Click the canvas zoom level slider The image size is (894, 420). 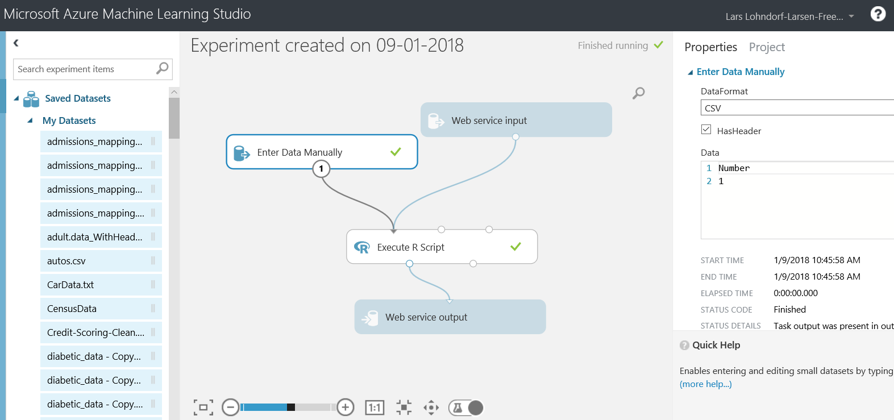pyautogui.click(x=287, y=407)
